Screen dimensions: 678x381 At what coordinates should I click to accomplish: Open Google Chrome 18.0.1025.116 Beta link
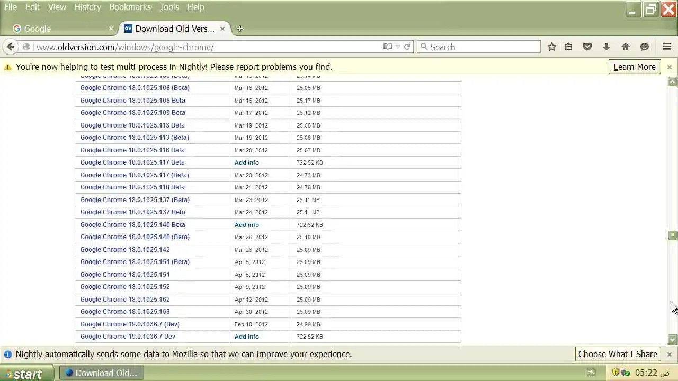[x=132, y=150]
